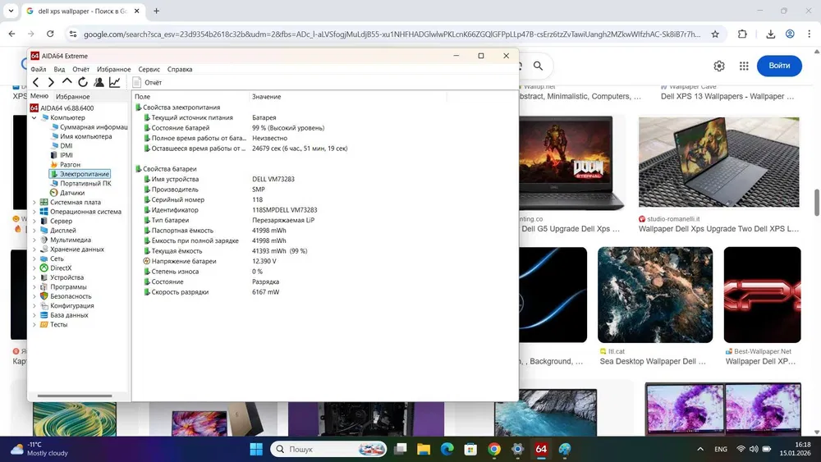This screenshot has width=821, height=462.
Task: Open Google settings gear icon
Action: click(x=719, y=66)
